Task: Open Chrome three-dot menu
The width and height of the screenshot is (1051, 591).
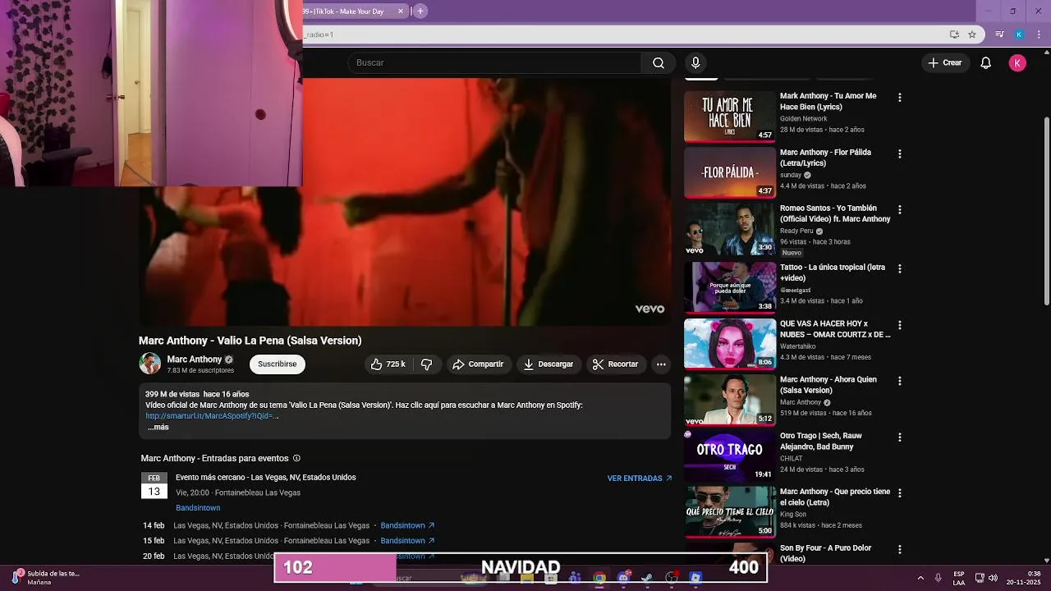Action: point(1040,34)
